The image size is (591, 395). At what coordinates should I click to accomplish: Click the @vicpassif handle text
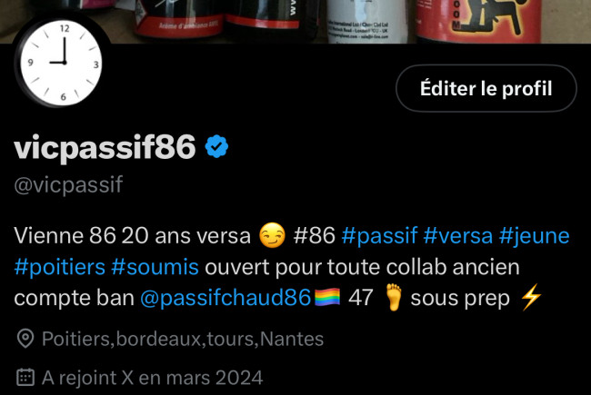(x=68, y=184)
